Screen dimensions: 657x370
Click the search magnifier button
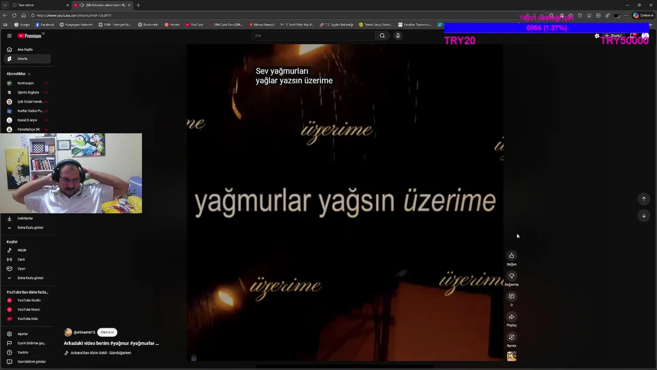(x=382, y=35)
